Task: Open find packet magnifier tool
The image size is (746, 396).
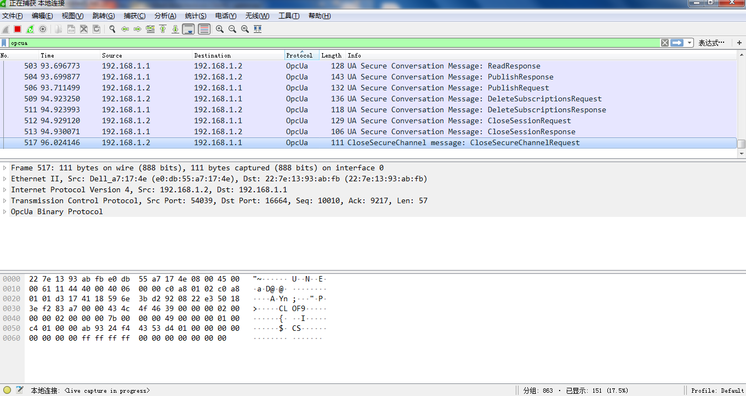Action: tap(112, 29)
